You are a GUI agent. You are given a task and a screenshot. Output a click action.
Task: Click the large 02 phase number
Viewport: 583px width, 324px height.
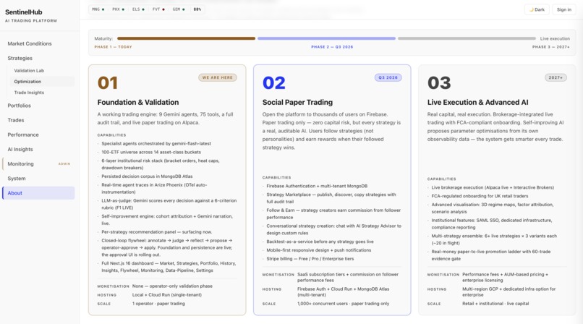[x=273, y=83]
